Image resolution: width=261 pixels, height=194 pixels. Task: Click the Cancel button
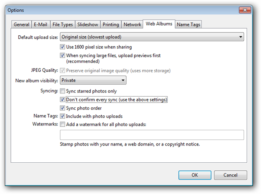230,175
